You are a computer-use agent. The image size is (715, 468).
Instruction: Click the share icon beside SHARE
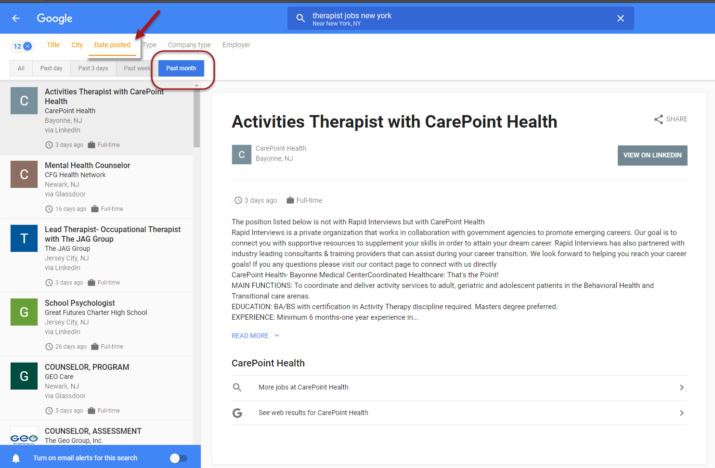tap(658, 119)
